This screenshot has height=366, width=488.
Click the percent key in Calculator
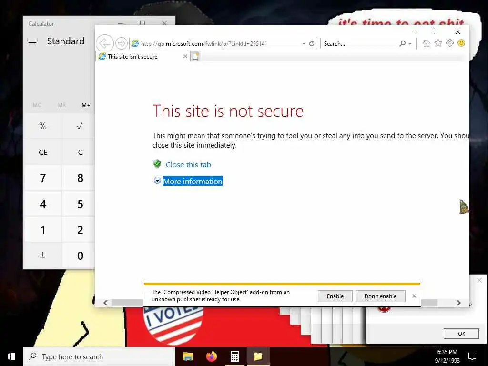[43, 126]
